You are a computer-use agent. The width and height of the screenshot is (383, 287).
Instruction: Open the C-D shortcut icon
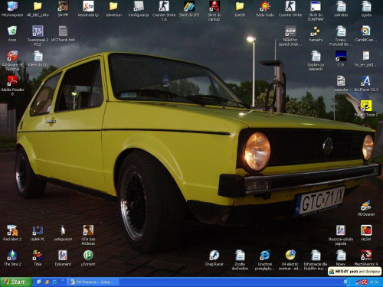(341, 56)
